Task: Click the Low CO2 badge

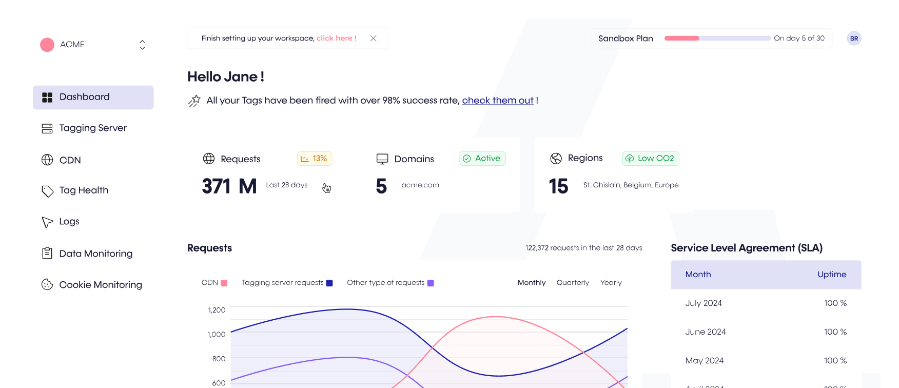Action: 651,159
